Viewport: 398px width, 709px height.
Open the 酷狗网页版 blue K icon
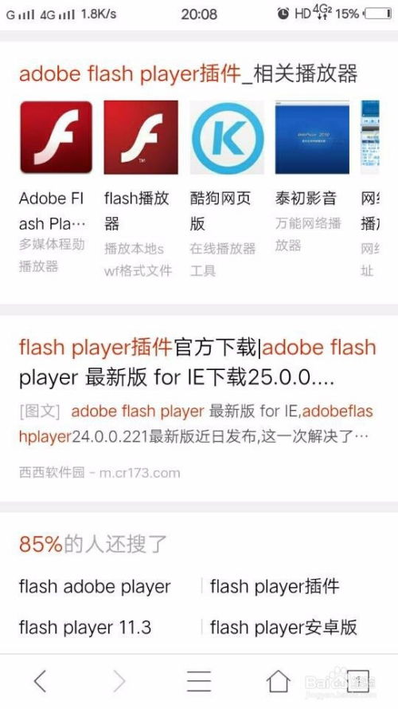point(227,137)
